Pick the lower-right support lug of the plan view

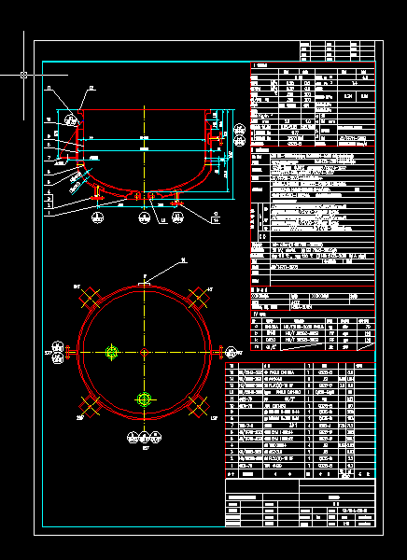point(198,406)
